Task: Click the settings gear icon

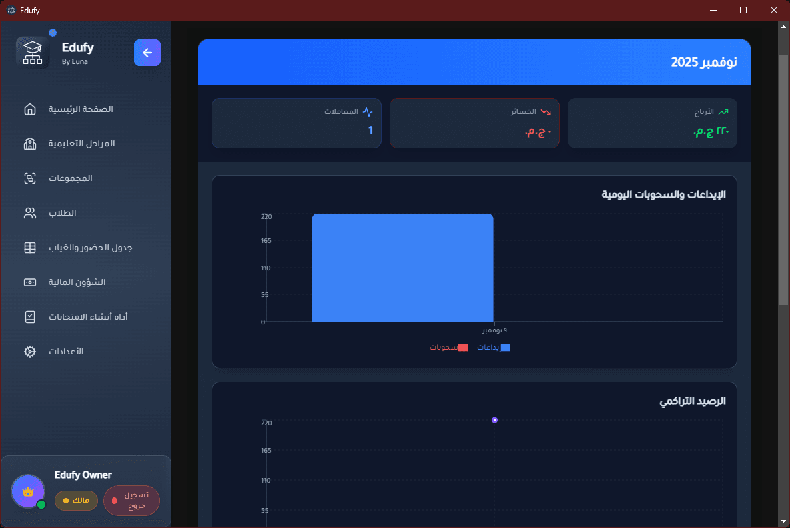Action: click(x=30, y=352)
